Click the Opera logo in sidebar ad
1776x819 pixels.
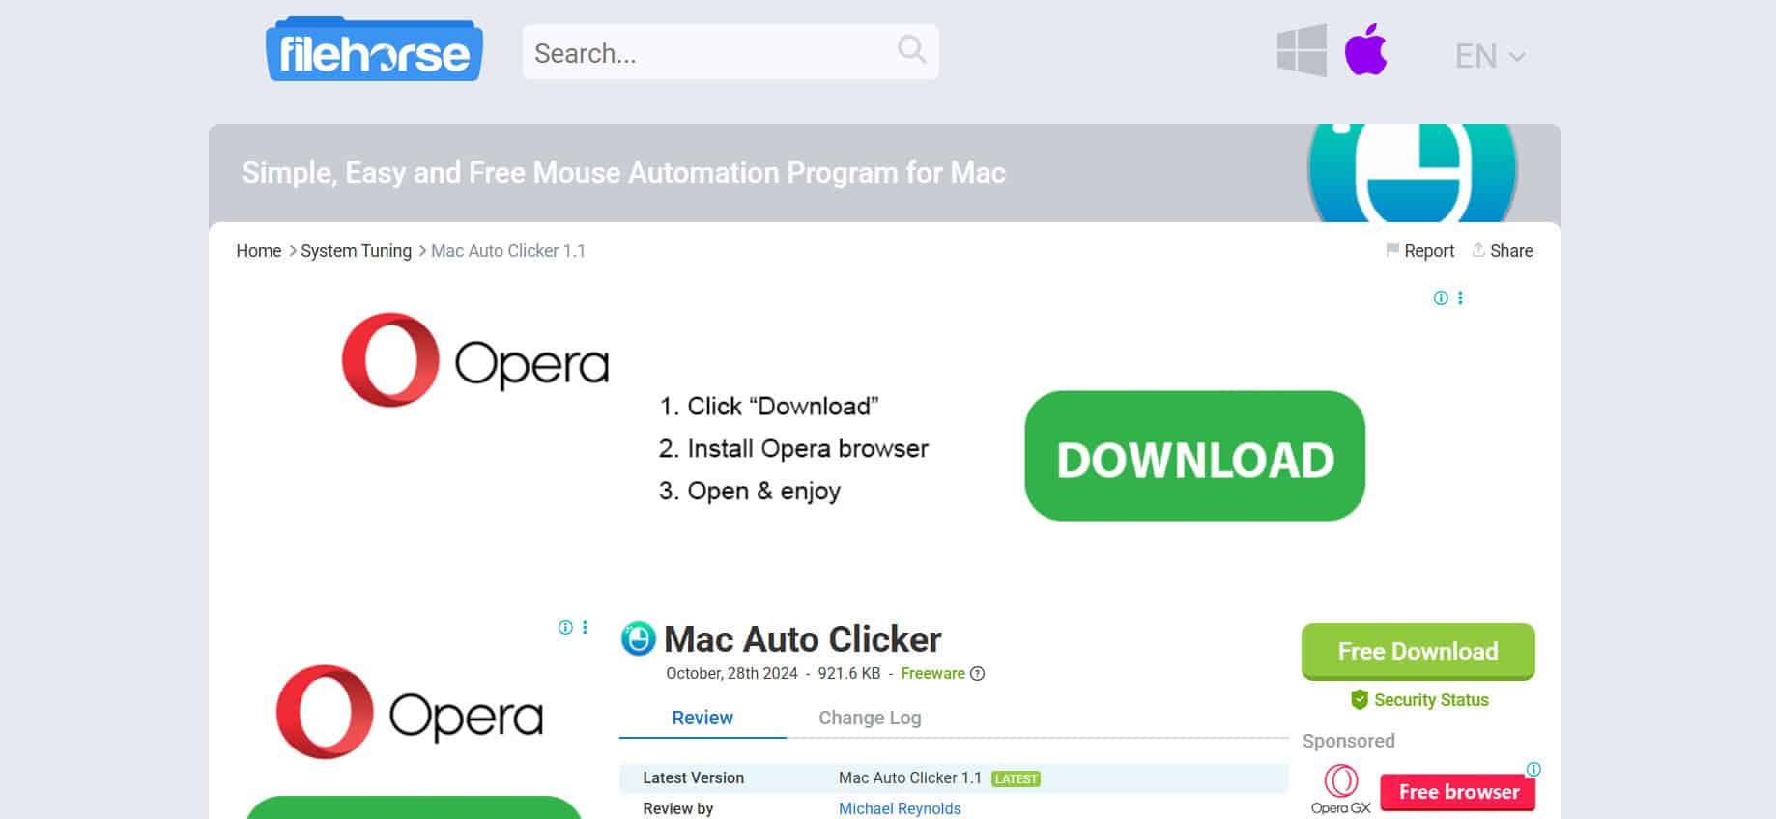tap(410, 713)
